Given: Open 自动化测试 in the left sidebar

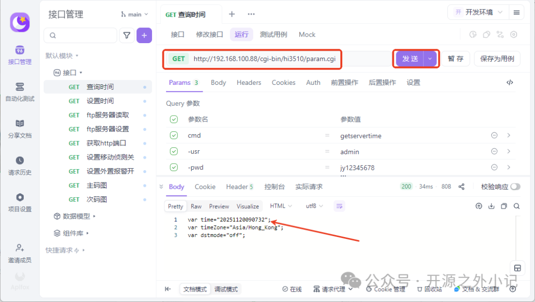Looking at the screenshot, I should tap(20, 92).
